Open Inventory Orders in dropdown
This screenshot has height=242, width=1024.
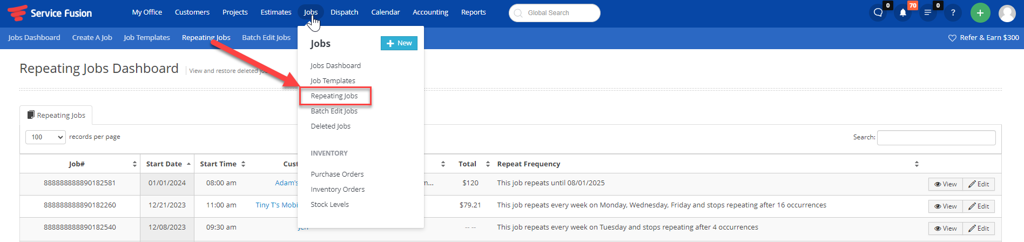338,190
